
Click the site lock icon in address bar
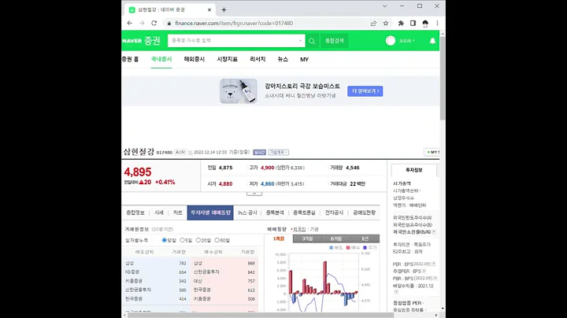[x=169, y=23]
